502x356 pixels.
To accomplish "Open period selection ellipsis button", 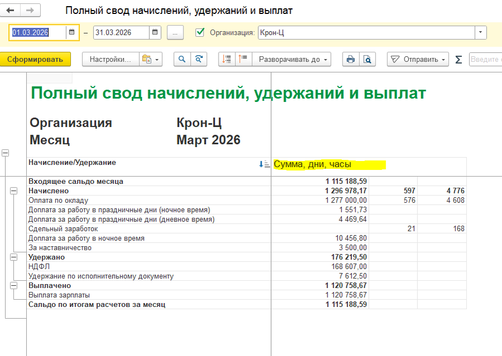I will [175, 33].
